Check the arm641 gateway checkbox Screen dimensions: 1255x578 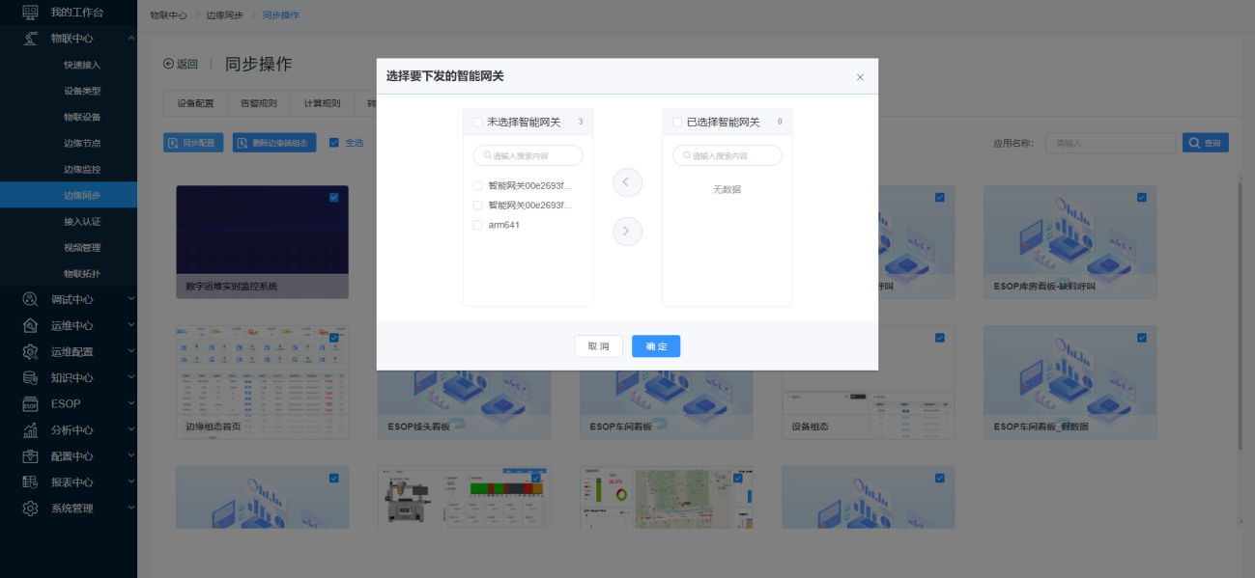477,225
